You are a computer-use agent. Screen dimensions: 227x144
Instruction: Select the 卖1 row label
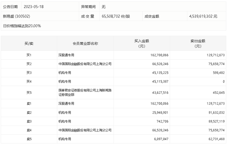[x=29, y=103]
